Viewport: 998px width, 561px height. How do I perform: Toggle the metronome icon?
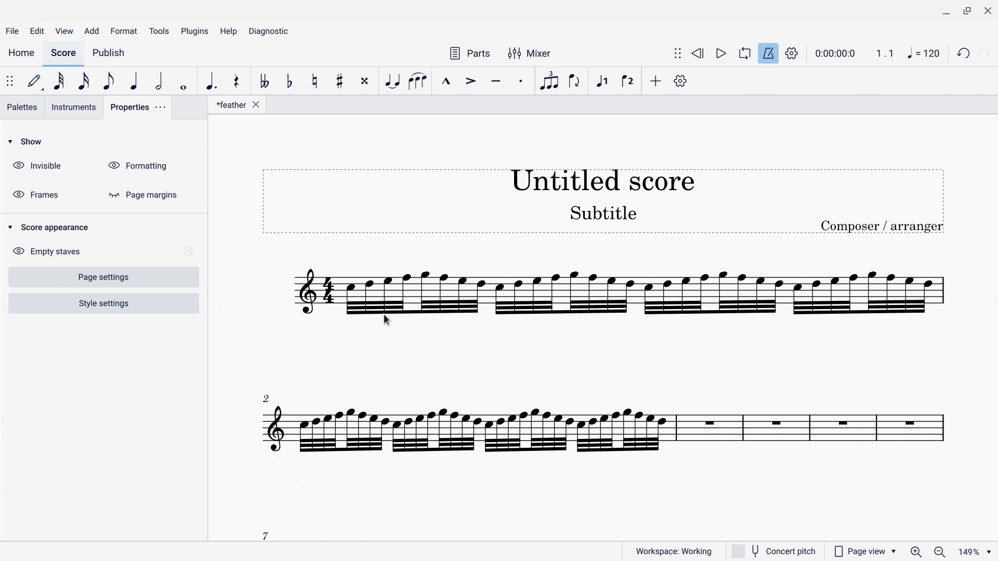768,54
